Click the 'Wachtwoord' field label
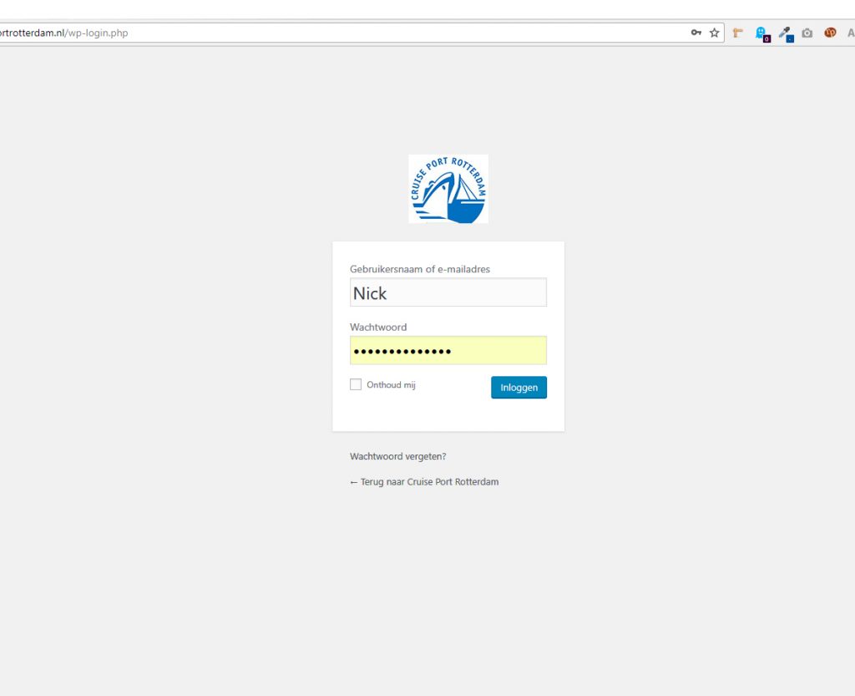Image resolution: width=855 pixels, height=696 pixels. [x=378, y=328]
